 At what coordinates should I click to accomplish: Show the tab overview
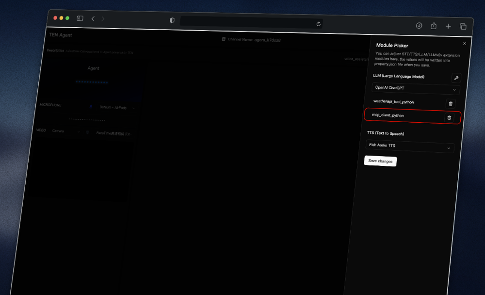coord(463,27)
